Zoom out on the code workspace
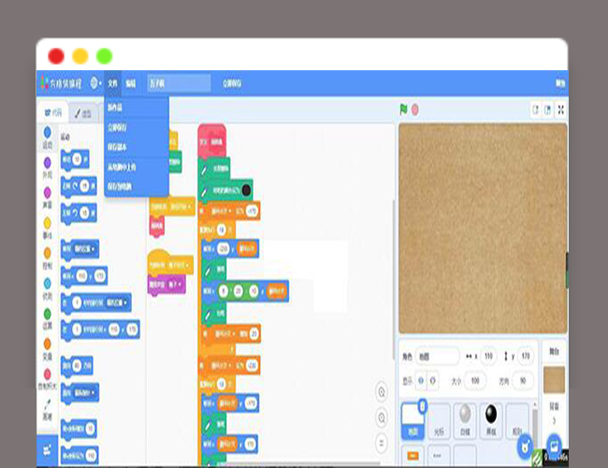This screenshot has width=608, height=468. click(x=382, y=417)
